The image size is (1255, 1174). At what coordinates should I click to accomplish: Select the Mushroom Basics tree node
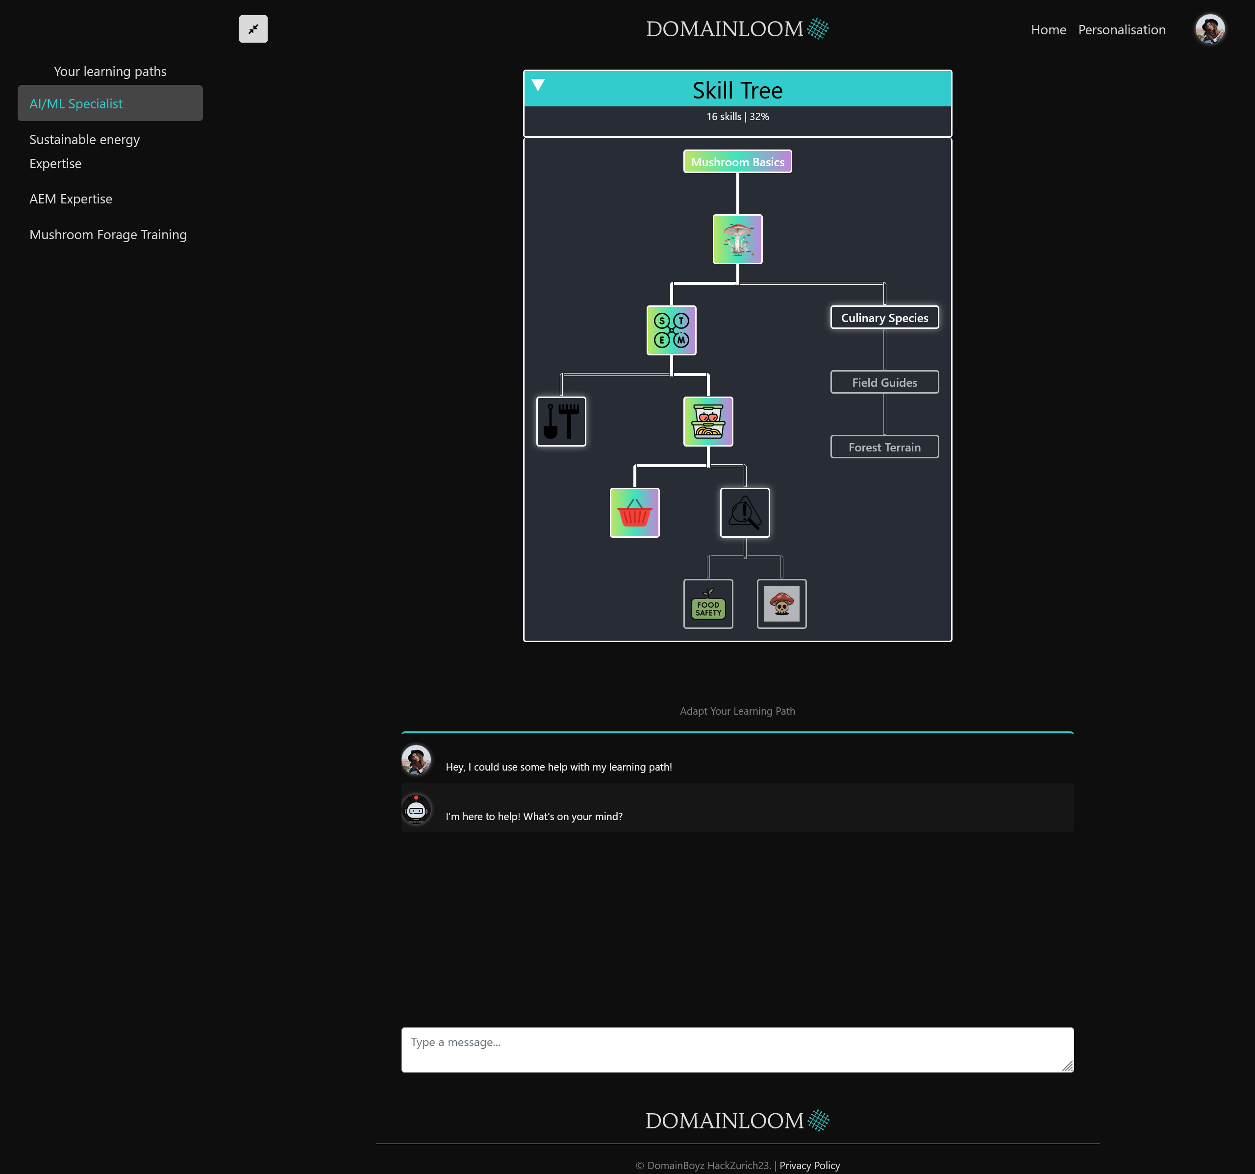pos(737,162)
